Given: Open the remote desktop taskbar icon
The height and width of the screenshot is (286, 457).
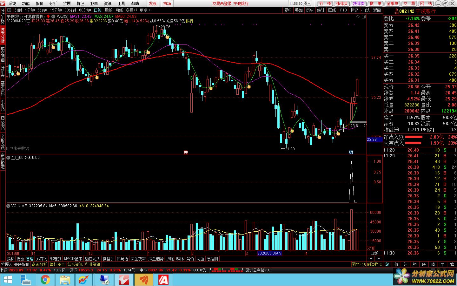Looking at the screenshot, I should 104,280.
